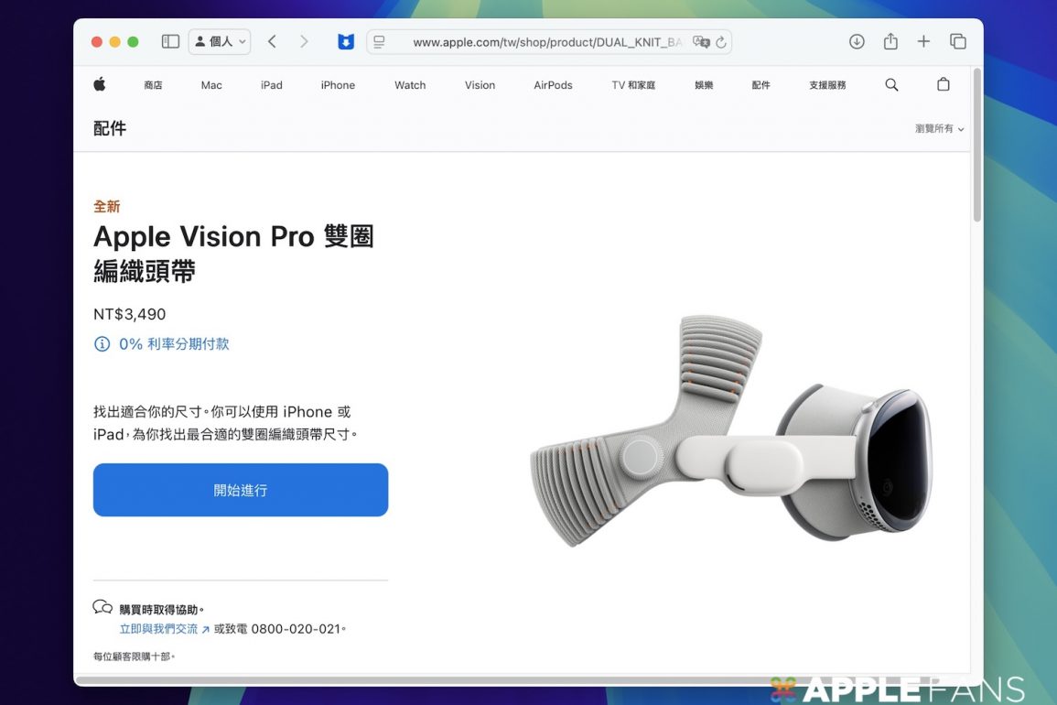Reload the page
Image resolution: width=1057 pixels, height=705 pixels.
[x=721, y=42]
